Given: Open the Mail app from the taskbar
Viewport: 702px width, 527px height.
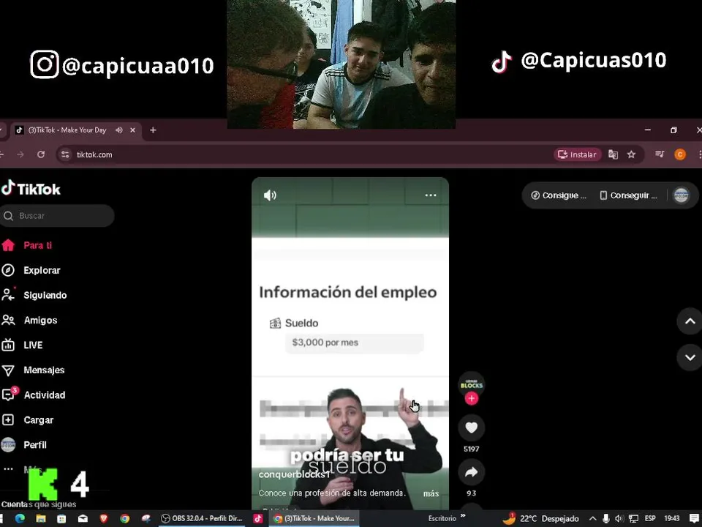Looking at the screenshot, I should [83, 518].
